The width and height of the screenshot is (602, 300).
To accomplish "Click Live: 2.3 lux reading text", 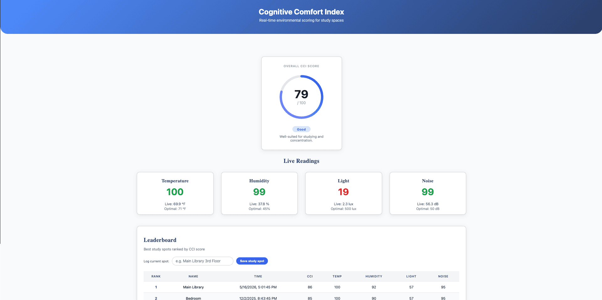I will (x=344, y=204).
